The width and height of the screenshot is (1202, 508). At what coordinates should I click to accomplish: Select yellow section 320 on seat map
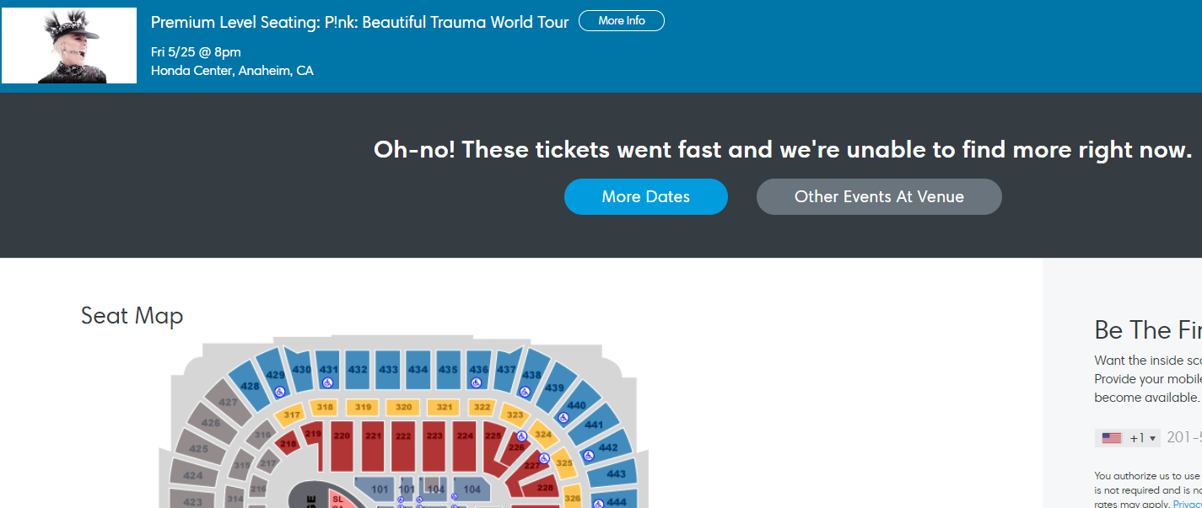403,407
